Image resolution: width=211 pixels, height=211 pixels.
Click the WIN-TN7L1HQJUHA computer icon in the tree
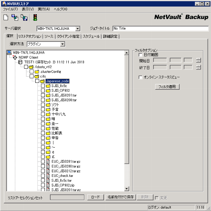point(9,53)
